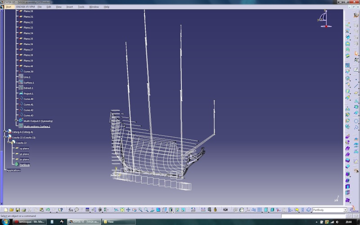Click the Zoom Out magnifier
This screenshot has height=225, width=360.
tap(146, 210)
